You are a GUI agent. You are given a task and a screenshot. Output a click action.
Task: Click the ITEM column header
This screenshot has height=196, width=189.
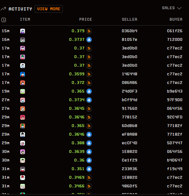(25, 19)
